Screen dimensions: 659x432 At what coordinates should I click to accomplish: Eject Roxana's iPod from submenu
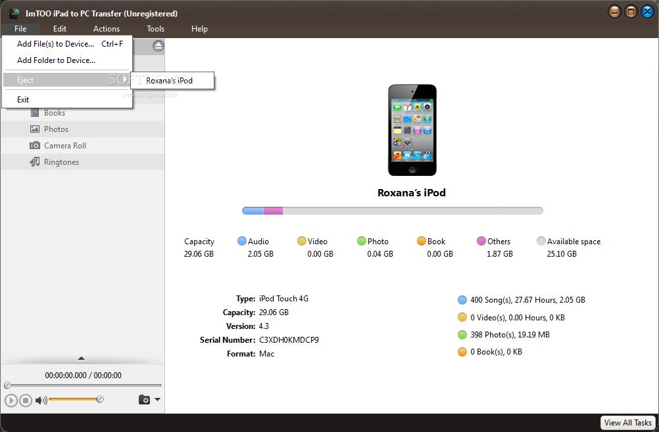[x=172, y=81]
